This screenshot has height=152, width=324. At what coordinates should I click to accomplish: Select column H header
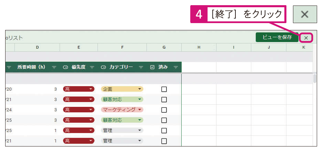click(199, 47)
